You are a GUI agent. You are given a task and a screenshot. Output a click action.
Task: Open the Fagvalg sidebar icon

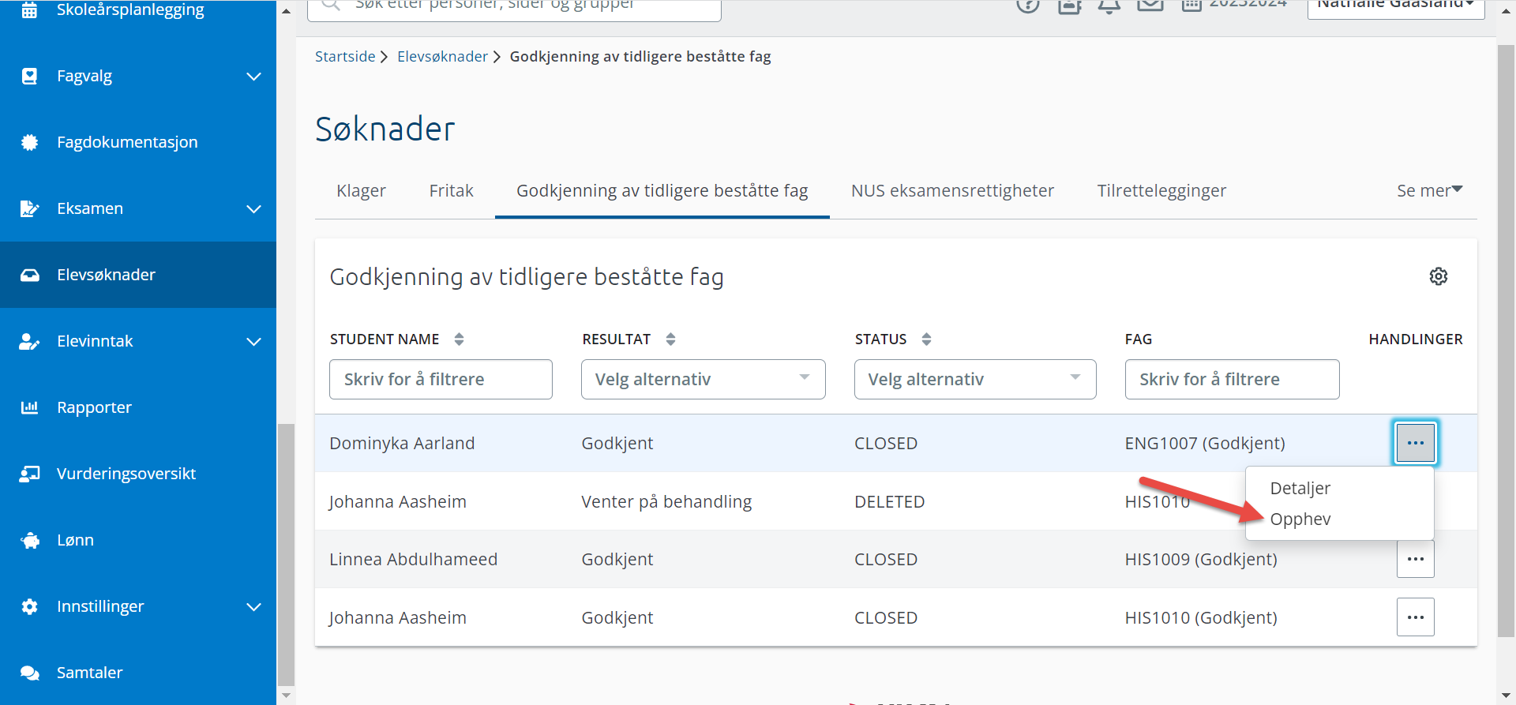point(29,76)
